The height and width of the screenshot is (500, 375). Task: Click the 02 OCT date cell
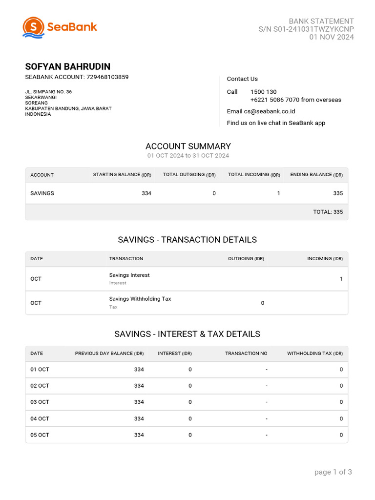40,386
